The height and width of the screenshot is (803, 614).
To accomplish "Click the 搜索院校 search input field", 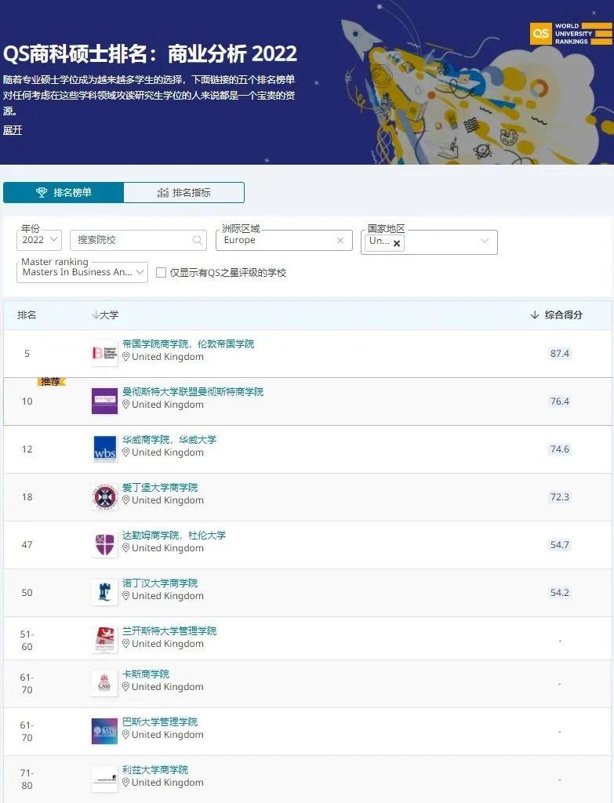I will click(x=138, y=240).
